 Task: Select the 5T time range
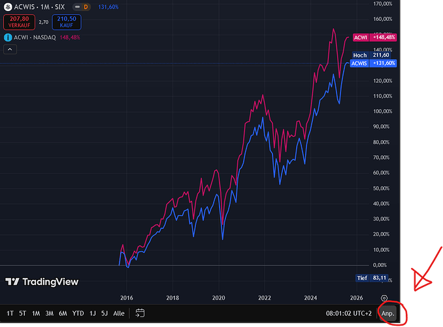click(x=23, y=313)
